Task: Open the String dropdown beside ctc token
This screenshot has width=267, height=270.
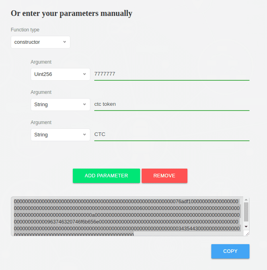Action: pos(60,105)
